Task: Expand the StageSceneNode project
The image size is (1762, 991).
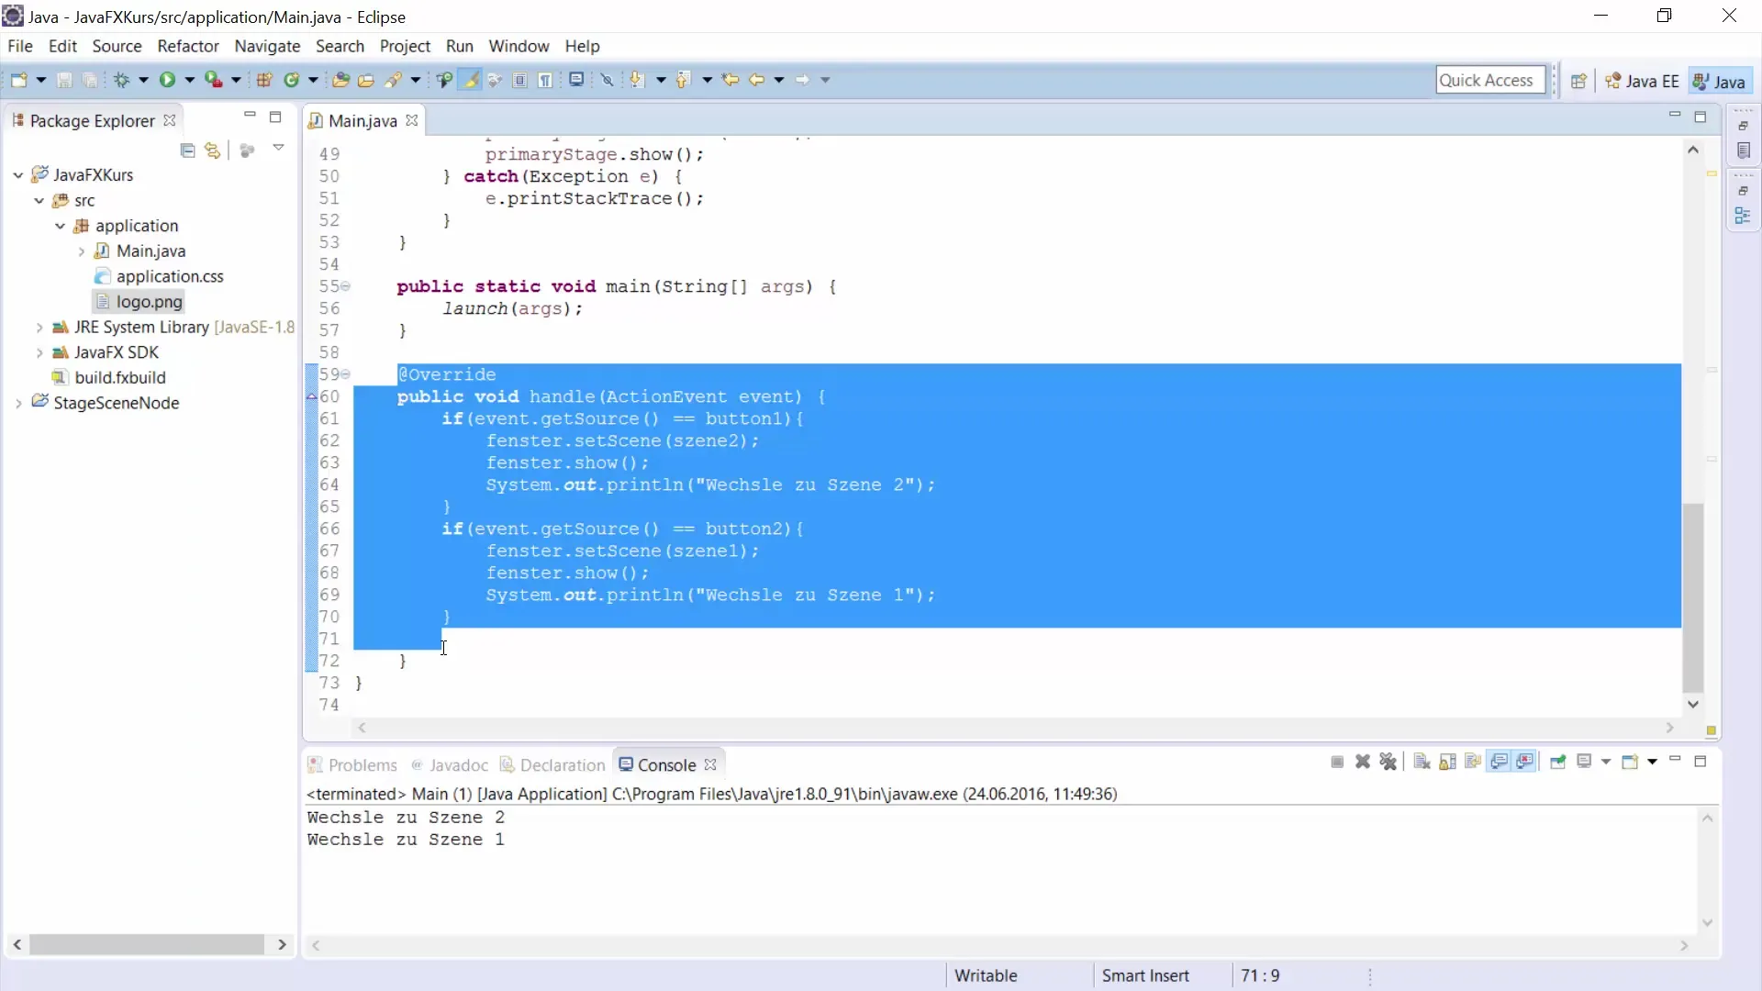Action: click(x=18, y=403)
